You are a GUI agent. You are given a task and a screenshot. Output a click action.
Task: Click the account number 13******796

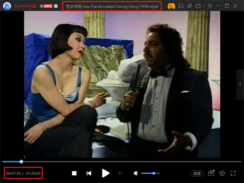(x=25, y=7)
